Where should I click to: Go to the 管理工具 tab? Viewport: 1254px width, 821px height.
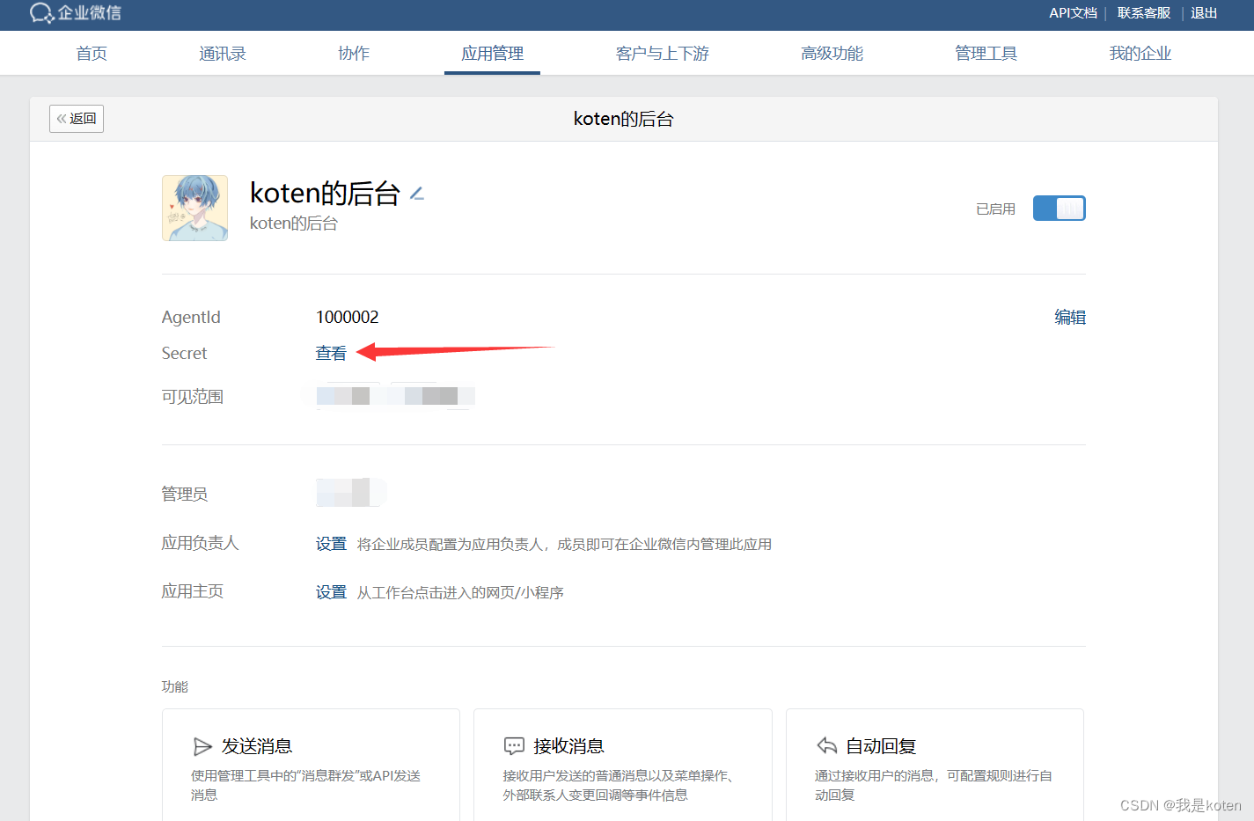pyautogui.click(x=986, y=54)
